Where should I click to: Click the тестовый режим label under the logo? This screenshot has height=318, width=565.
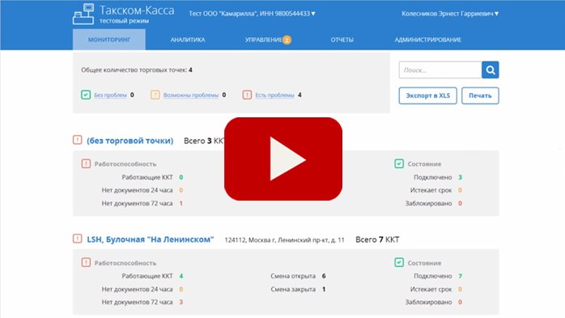click(124, 21)
